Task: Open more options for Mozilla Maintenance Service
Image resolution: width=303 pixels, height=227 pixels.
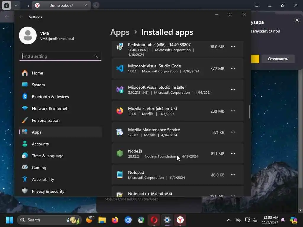Action: 233,132
